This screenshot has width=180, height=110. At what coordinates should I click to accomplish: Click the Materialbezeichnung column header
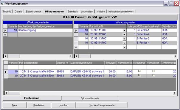point(87,63)
